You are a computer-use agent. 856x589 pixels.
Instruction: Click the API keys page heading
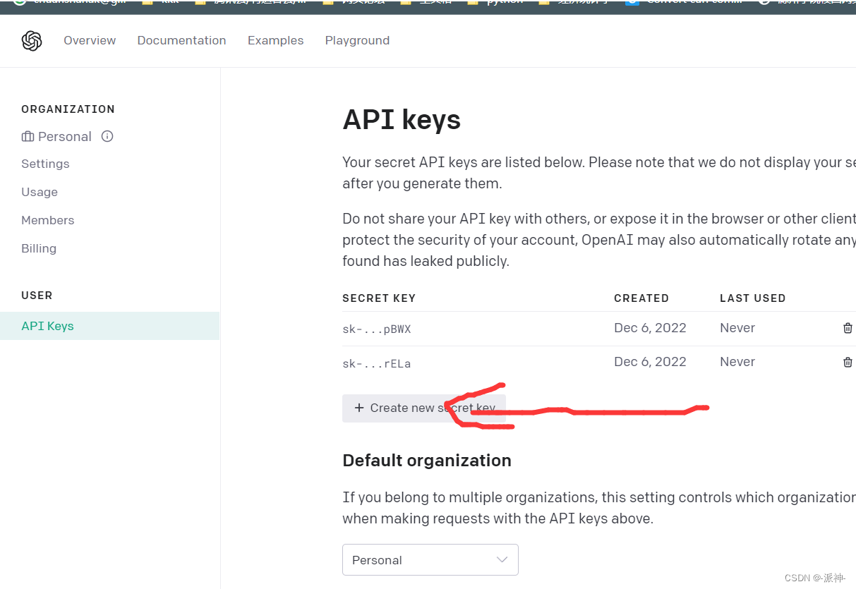click(x=402, y=120)
